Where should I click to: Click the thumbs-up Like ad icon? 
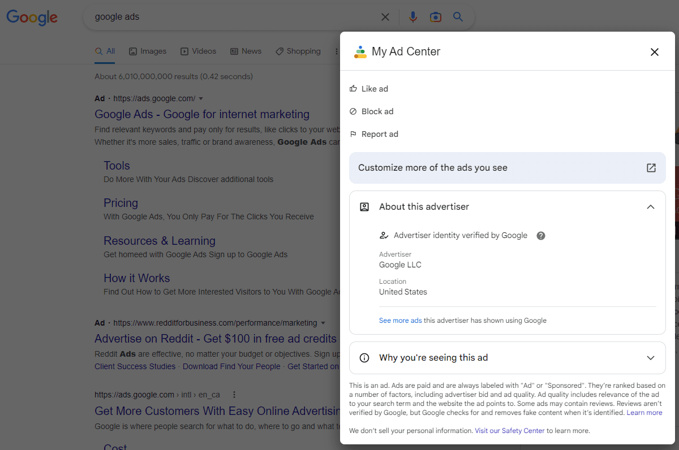353,89
